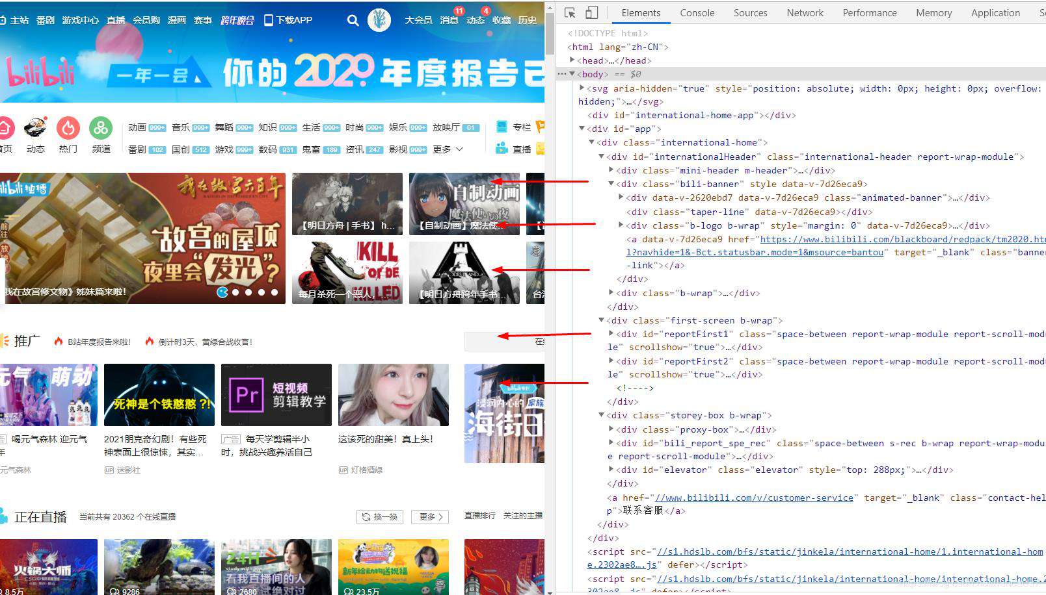
Task: Open the 直播 camera icon in sidebar
Action: 502,149
